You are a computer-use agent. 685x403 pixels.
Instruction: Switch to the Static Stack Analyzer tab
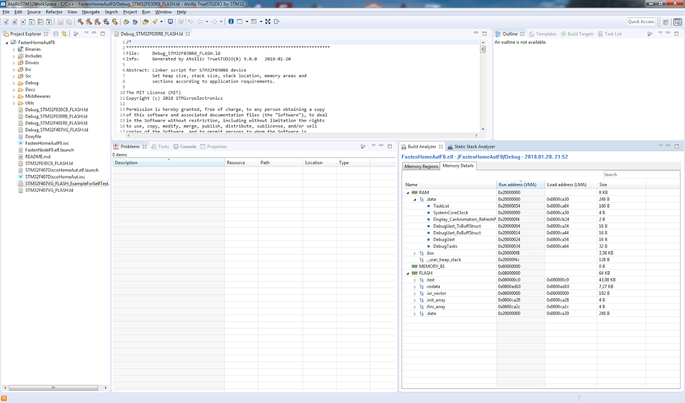pos(471,147)
